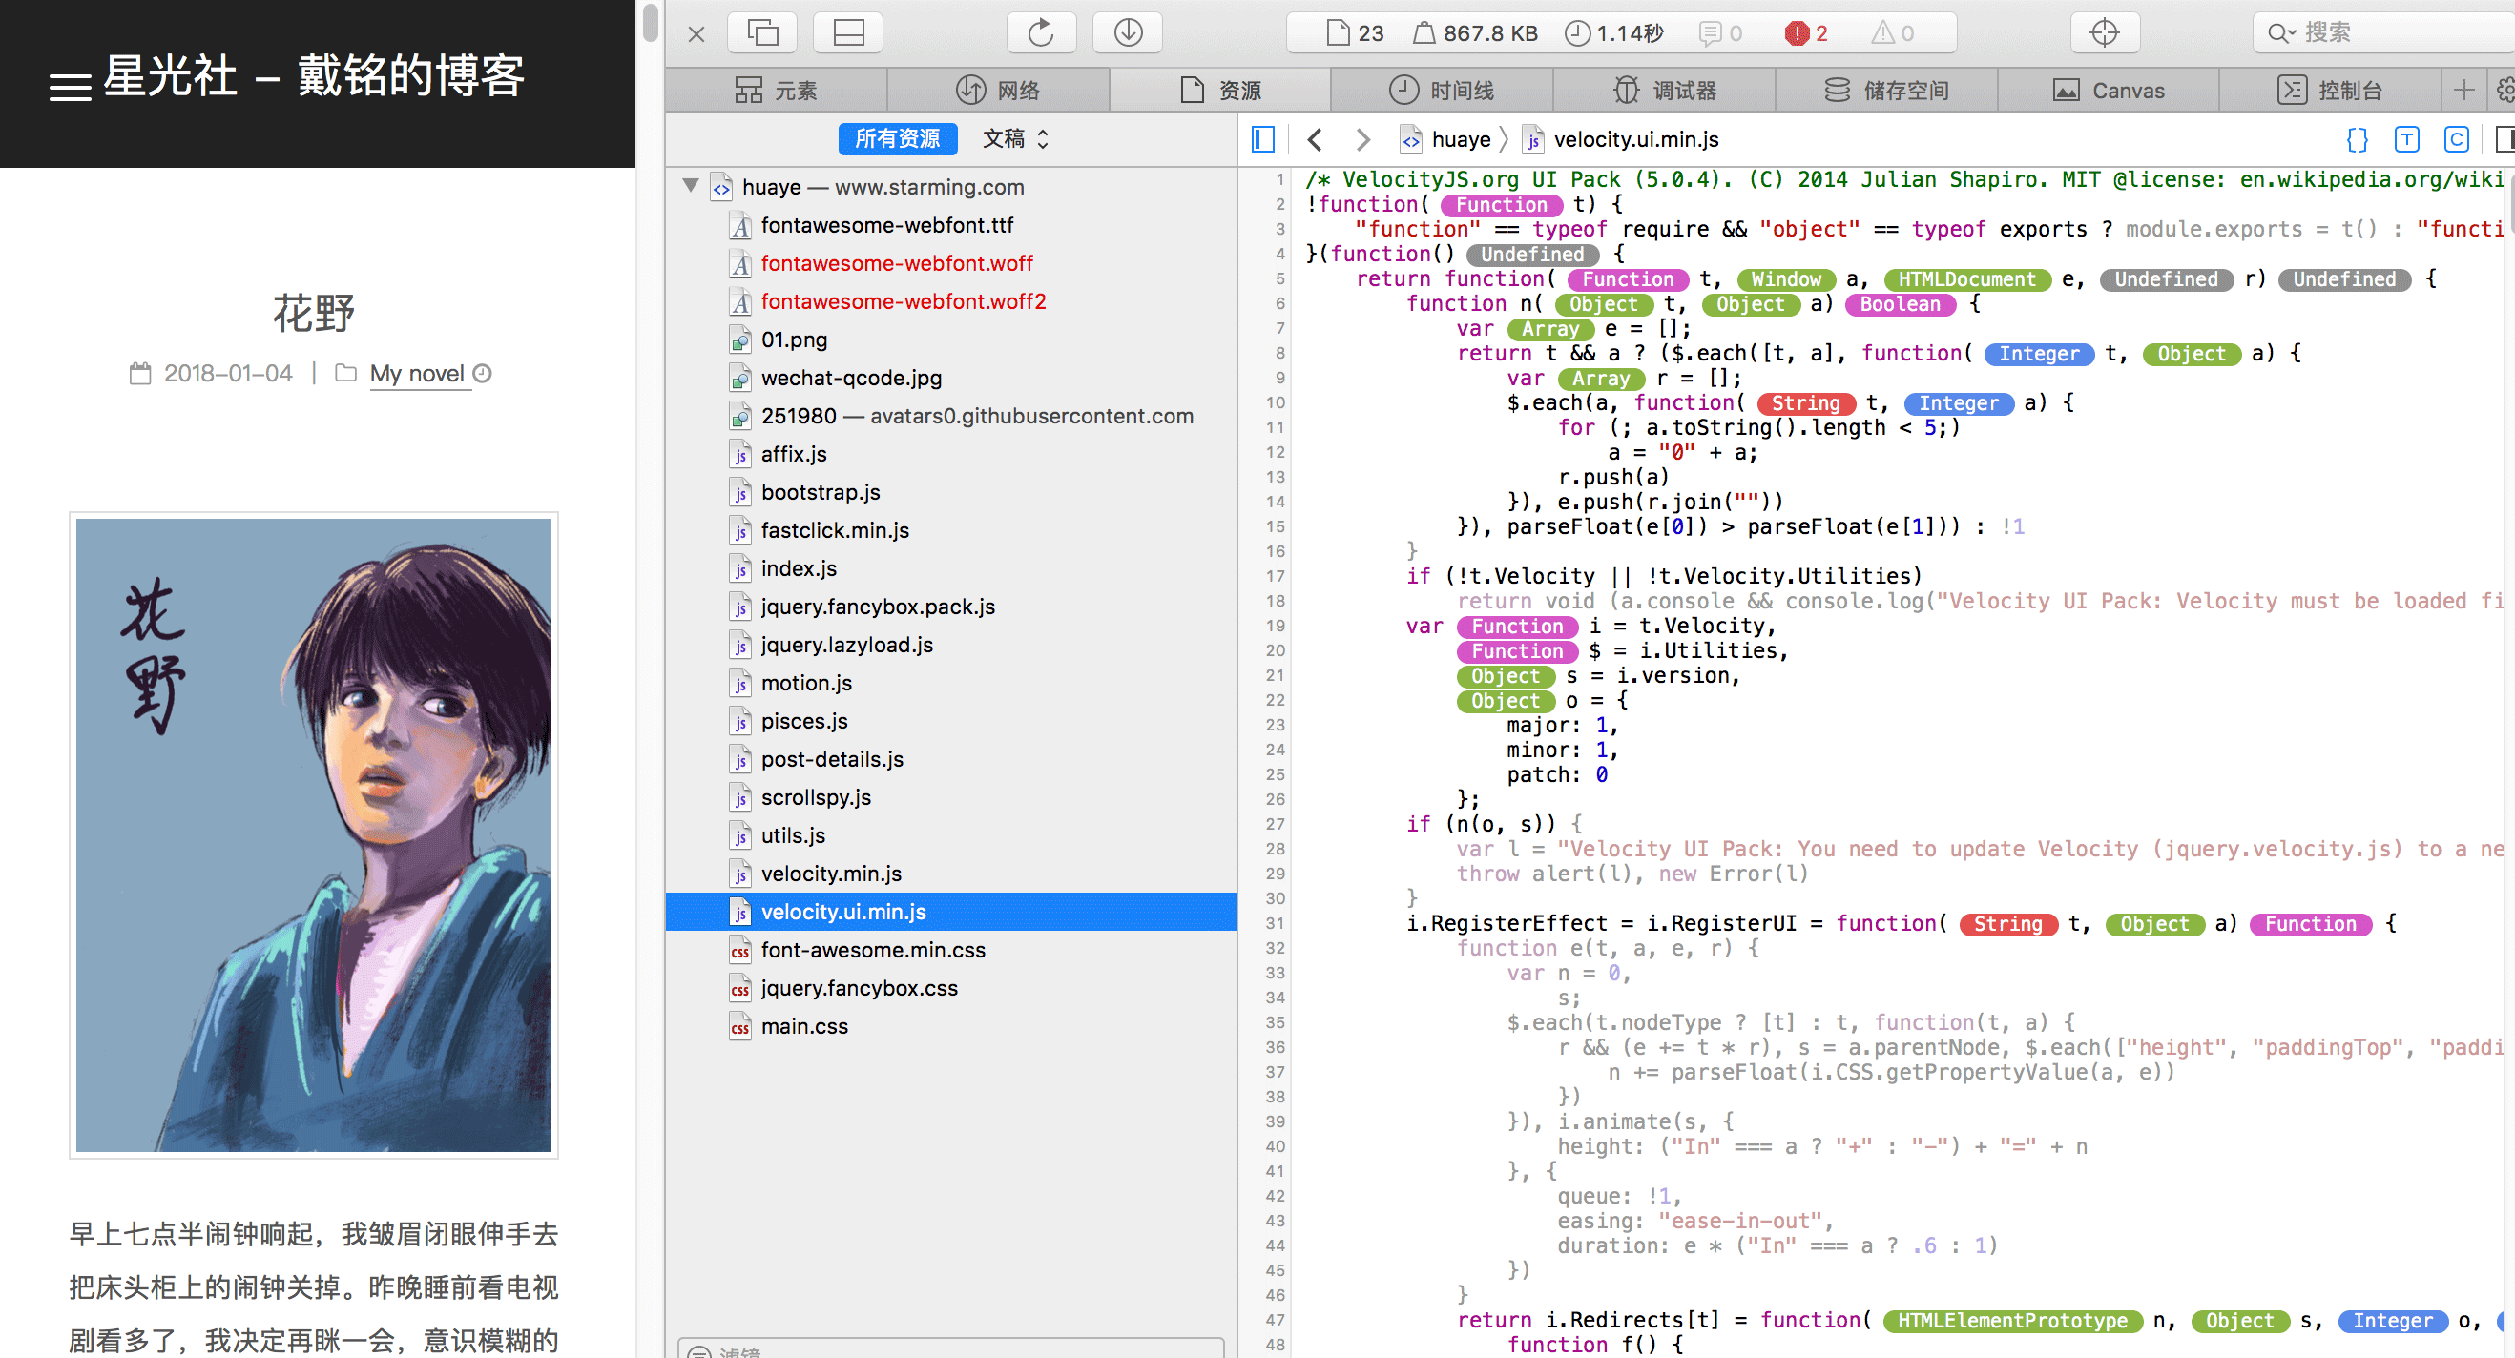Open the Storage (储存空间) tab
This screenshot has height=1358, width=2515.
tap(1886, 91)
